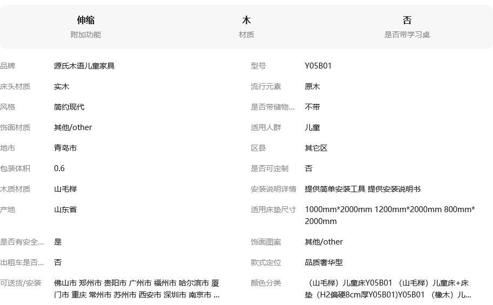Click the 山毛榉 wood material value
Screen dimensions: 493x305
pos(65,189)
